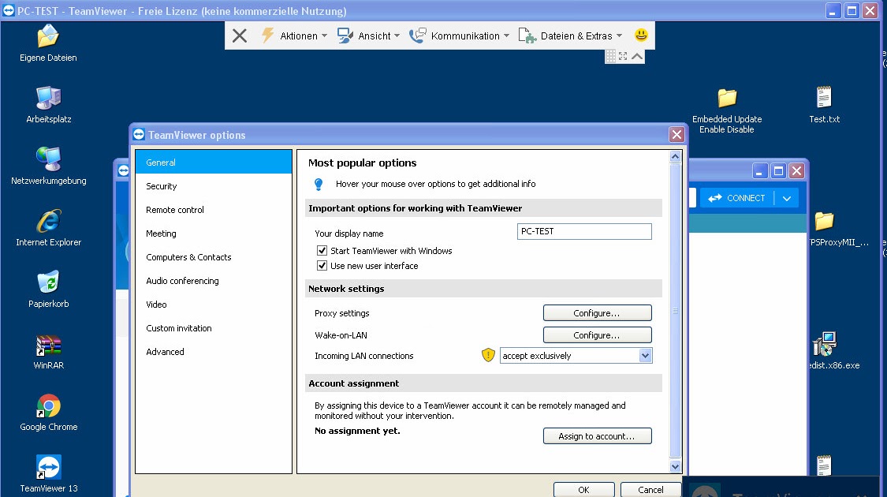Click the display name field PC-TEST
The image size is (887, 497).
(584, 231)
